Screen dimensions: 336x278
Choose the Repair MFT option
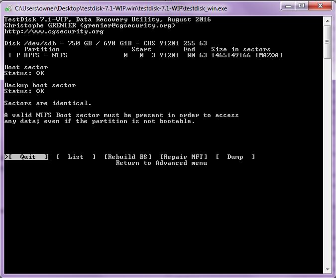(x=184, y=157)
